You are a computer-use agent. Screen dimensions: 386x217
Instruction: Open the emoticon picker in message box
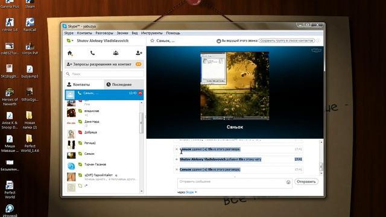(x=288, y=182)
